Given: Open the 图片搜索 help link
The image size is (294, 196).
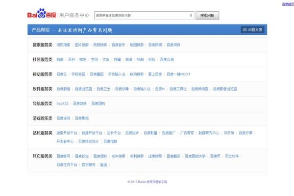Looking at the screenshot, I should [81, 45].
